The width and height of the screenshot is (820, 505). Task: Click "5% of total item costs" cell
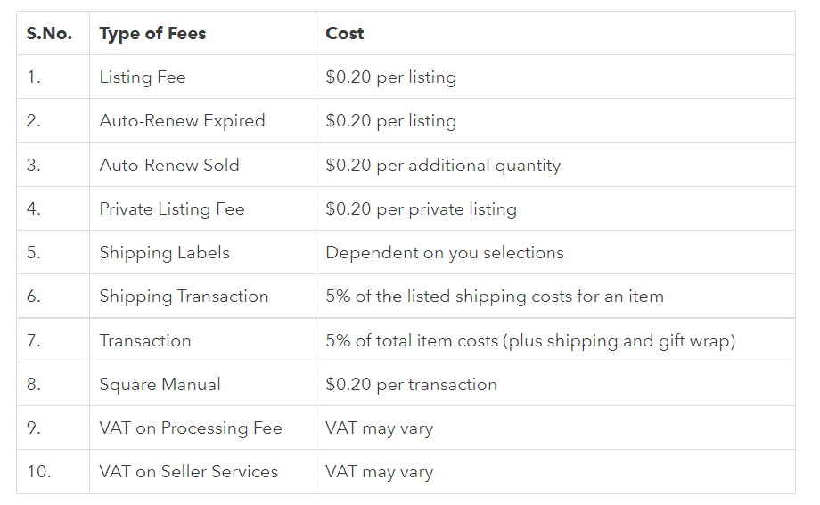click(x=530, y=341)
